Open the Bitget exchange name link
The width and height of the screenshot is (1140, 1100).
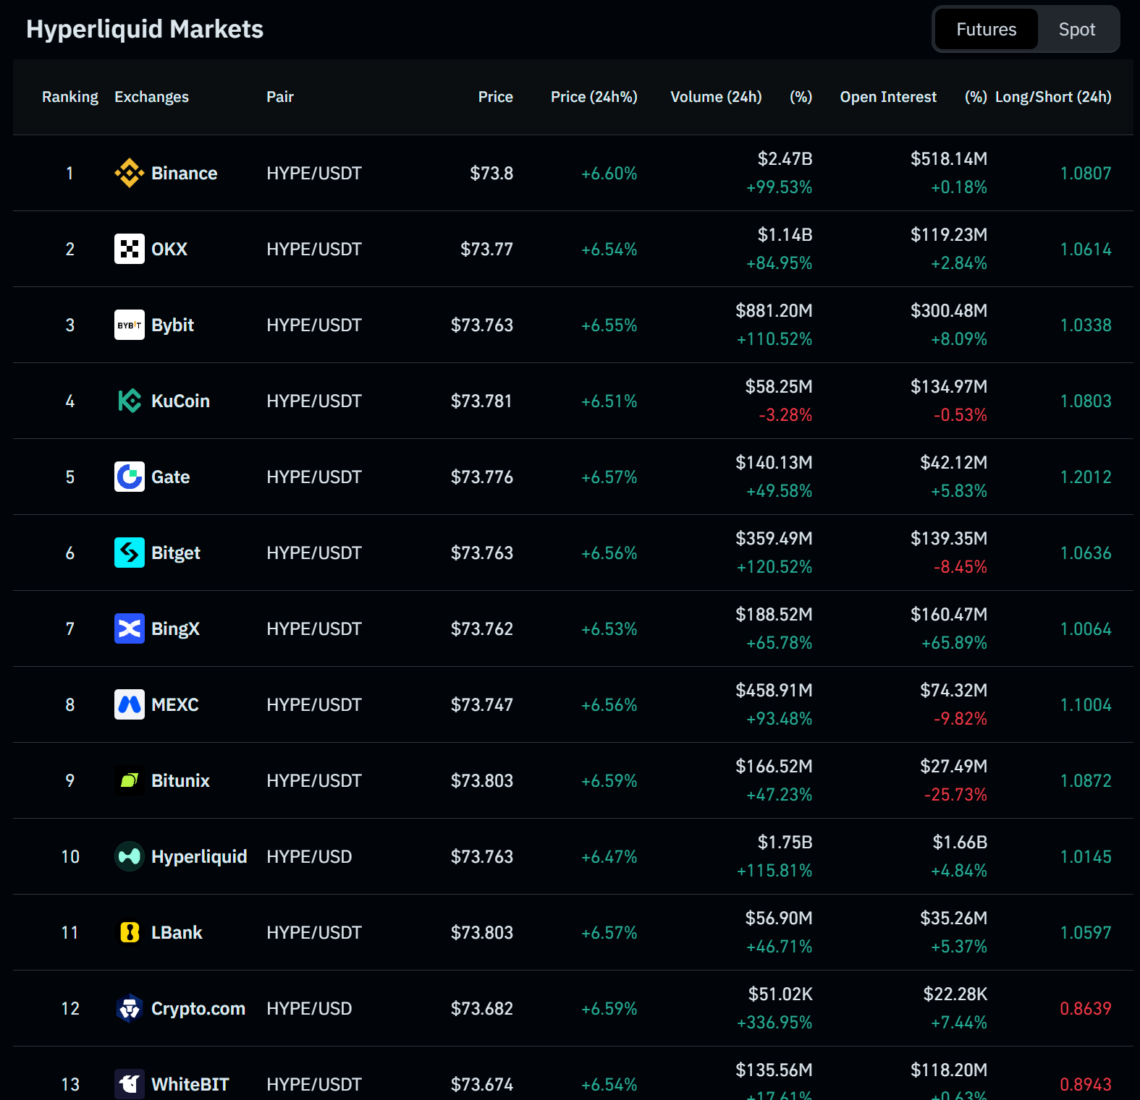[176, 553]
